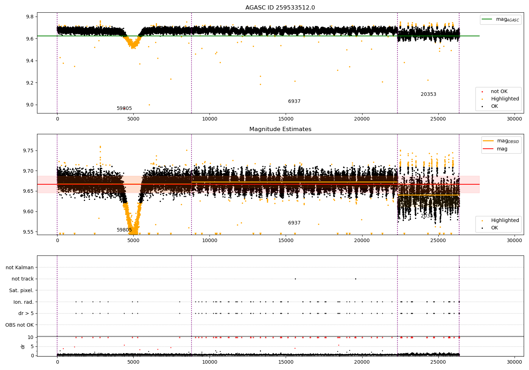Click 10000 x-axis tick of Magnitude Estimates plot
Viewport: 529px width, 370px height.
tap(209, 241)
